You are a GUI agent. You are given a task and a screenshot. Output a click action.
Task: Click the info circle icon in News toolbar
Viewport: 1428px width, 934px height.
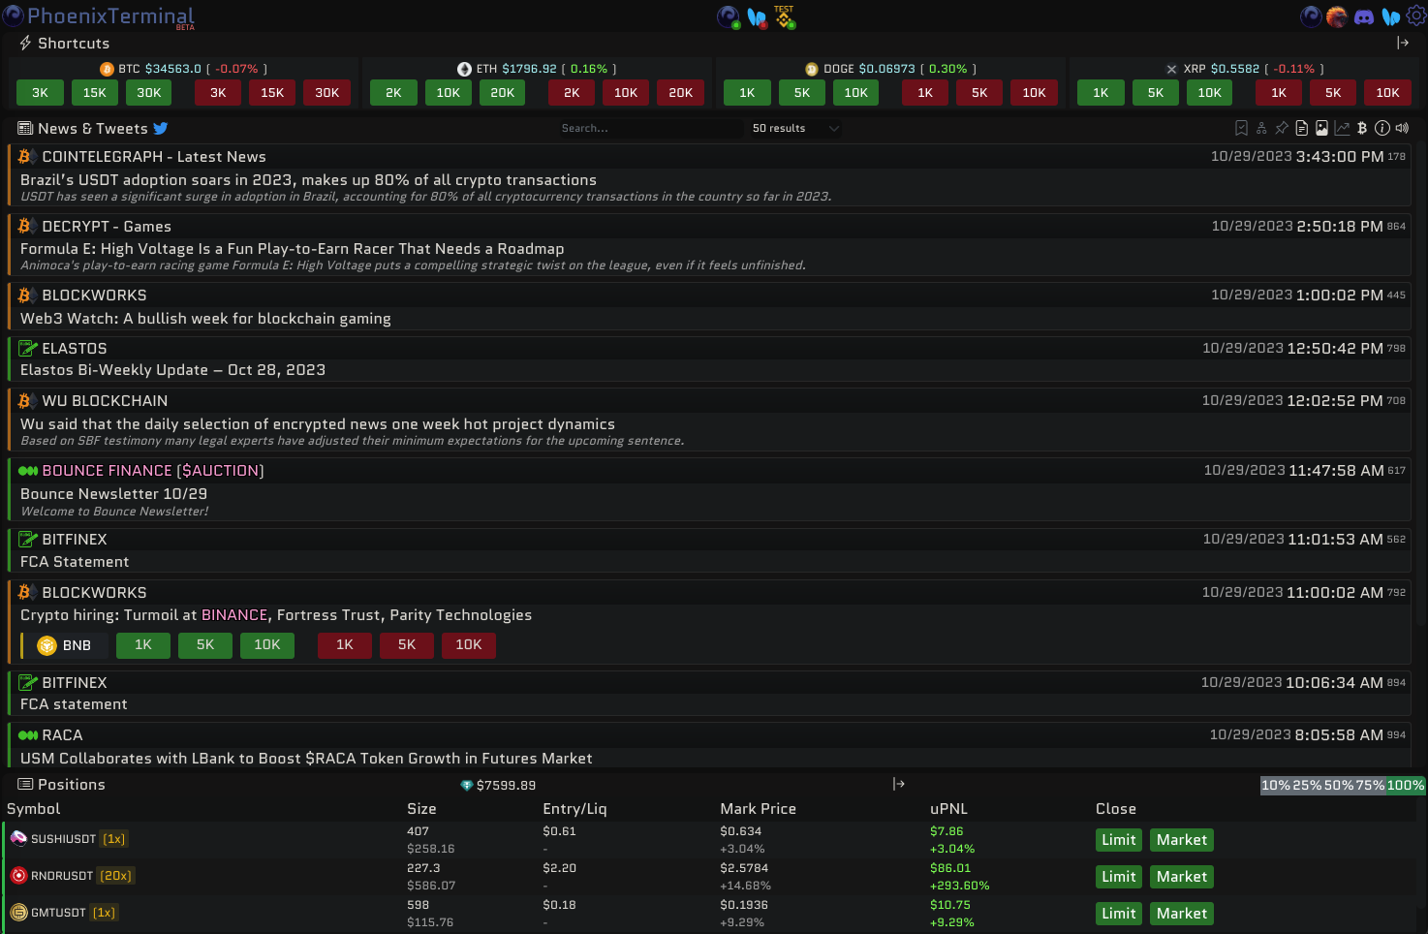point(1382,128)
